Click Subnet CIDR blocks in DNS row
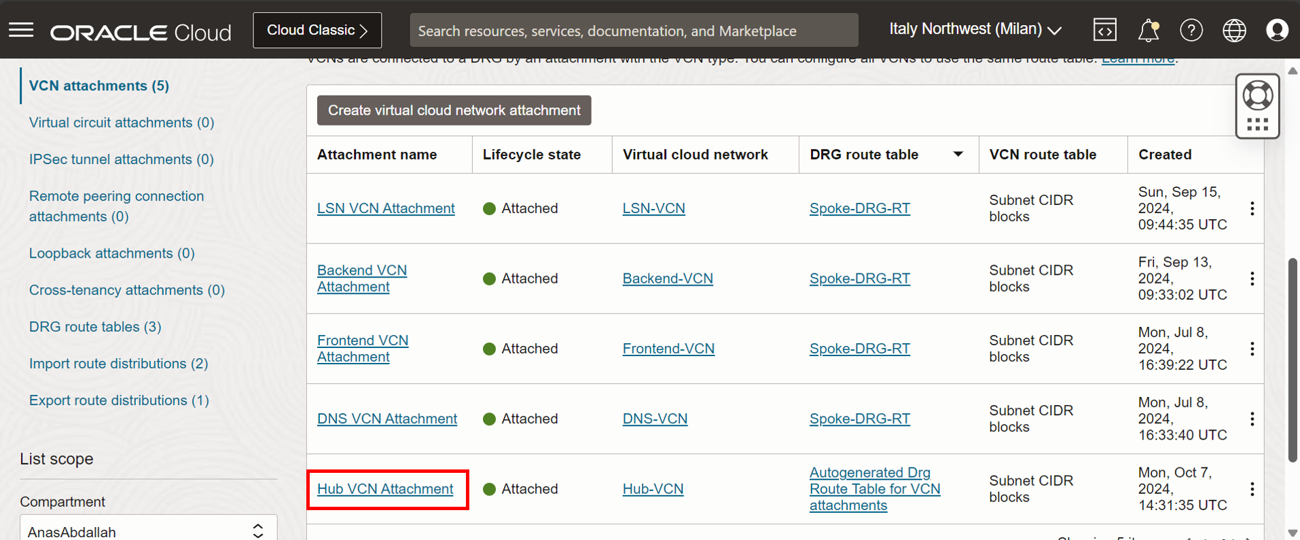This screenshot has width=1300, height=540. coord(1031,419)
